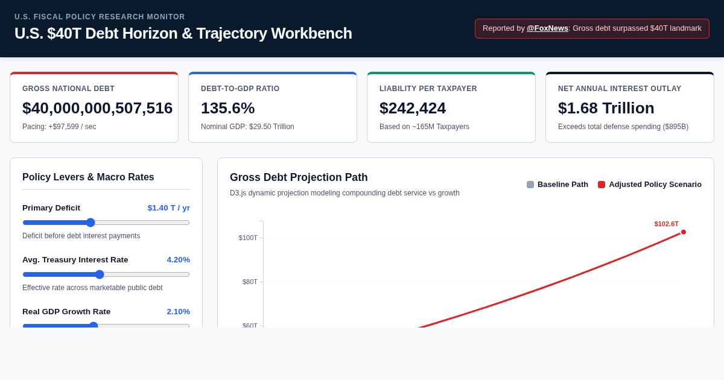Click the red endpoint dot on the chart
Screen dimensions: 724x380
(x=684, y=232)
